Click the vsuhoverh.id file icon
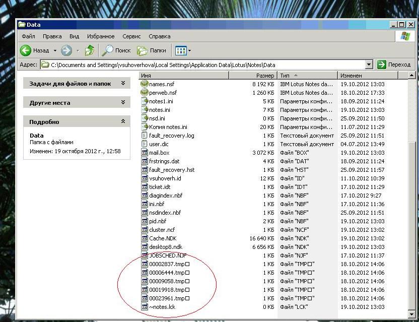 pos(145,178)
